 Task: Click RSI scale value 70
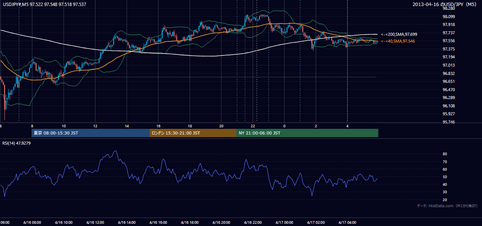click(x=445, y=162)
